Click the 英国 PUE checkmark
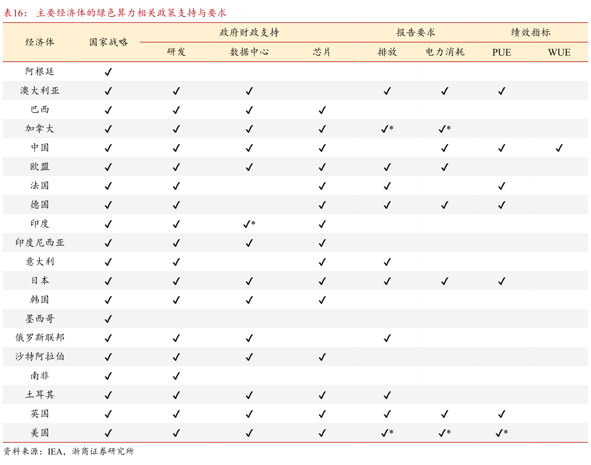 [x=502, y=414]
